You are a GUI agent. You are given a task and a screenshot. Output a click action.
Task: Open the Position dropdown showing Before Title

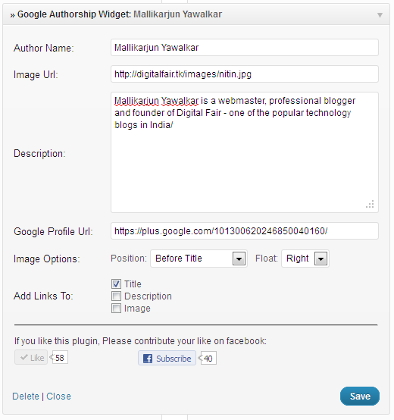click(x=199, y=259)
